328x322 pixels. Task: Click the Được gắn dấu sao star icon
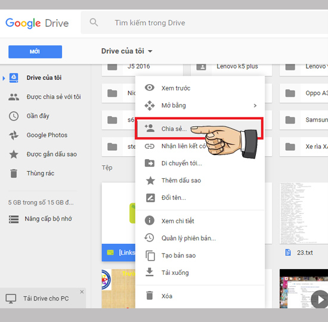tap(14, 154)
